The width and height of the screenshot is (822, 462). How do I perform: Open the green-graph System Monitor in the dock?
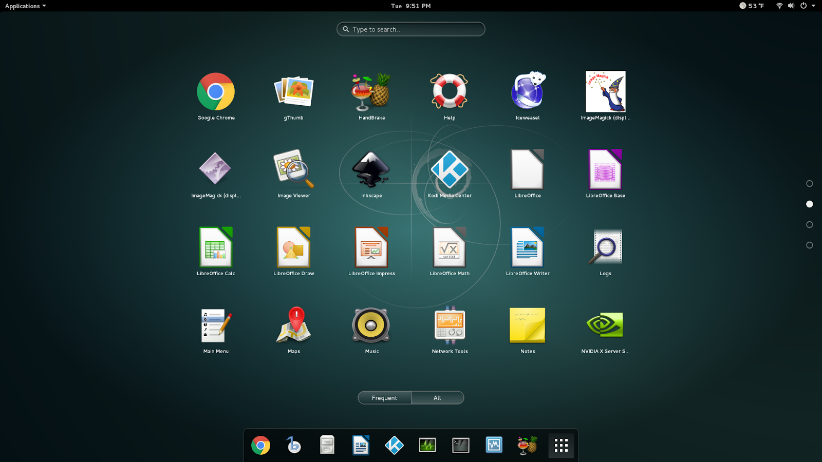click(427, 446)
